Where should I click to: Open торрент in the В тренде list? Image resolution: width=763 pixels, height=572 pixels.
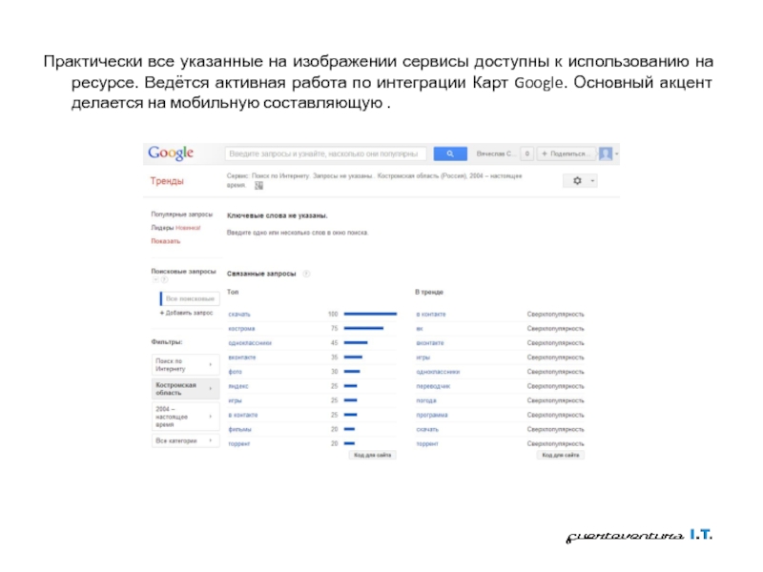[x=427, y=443]
